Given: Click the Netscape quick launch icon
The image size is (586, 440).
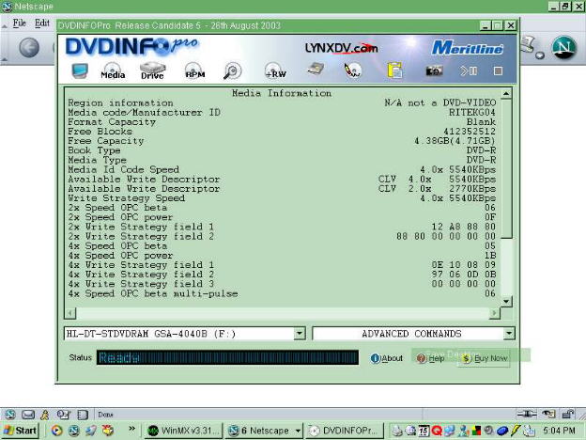Looking at the screenshot, I should pyautogui.click(x=74, y=431).
